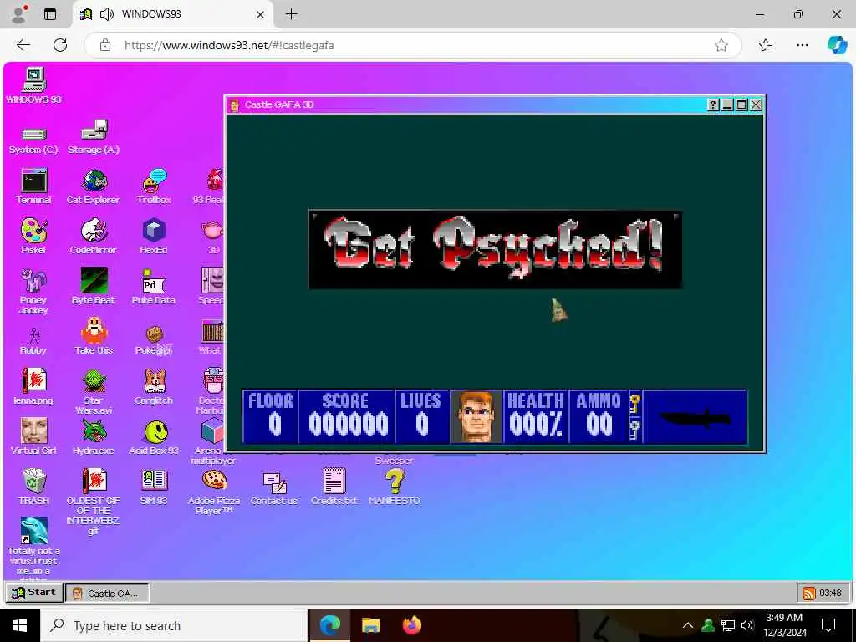856x642 pixels.
Task: Refresh the browser page
Action: click(x=60, y=45)
